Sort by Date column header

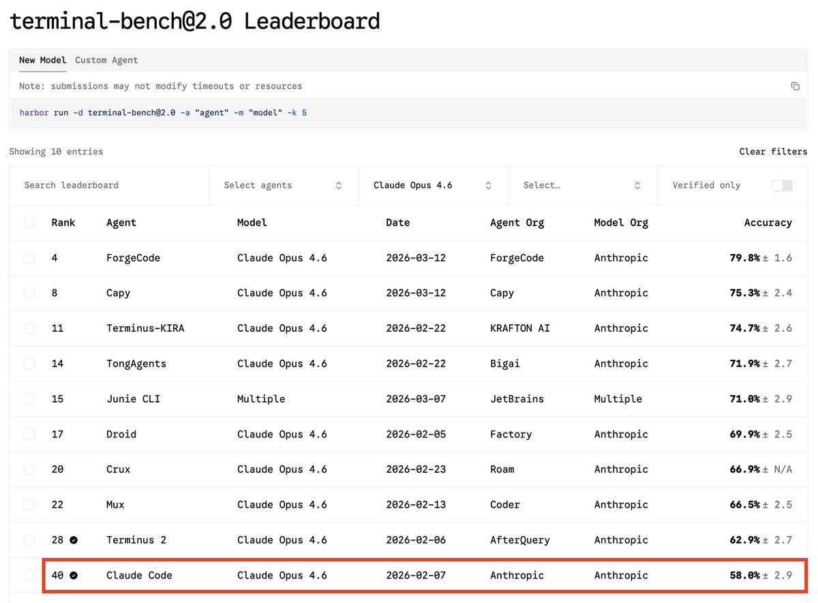point(398,223)
